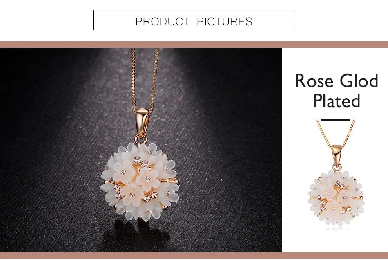Open the large pendant photo on dark fabric

[141, 150]
